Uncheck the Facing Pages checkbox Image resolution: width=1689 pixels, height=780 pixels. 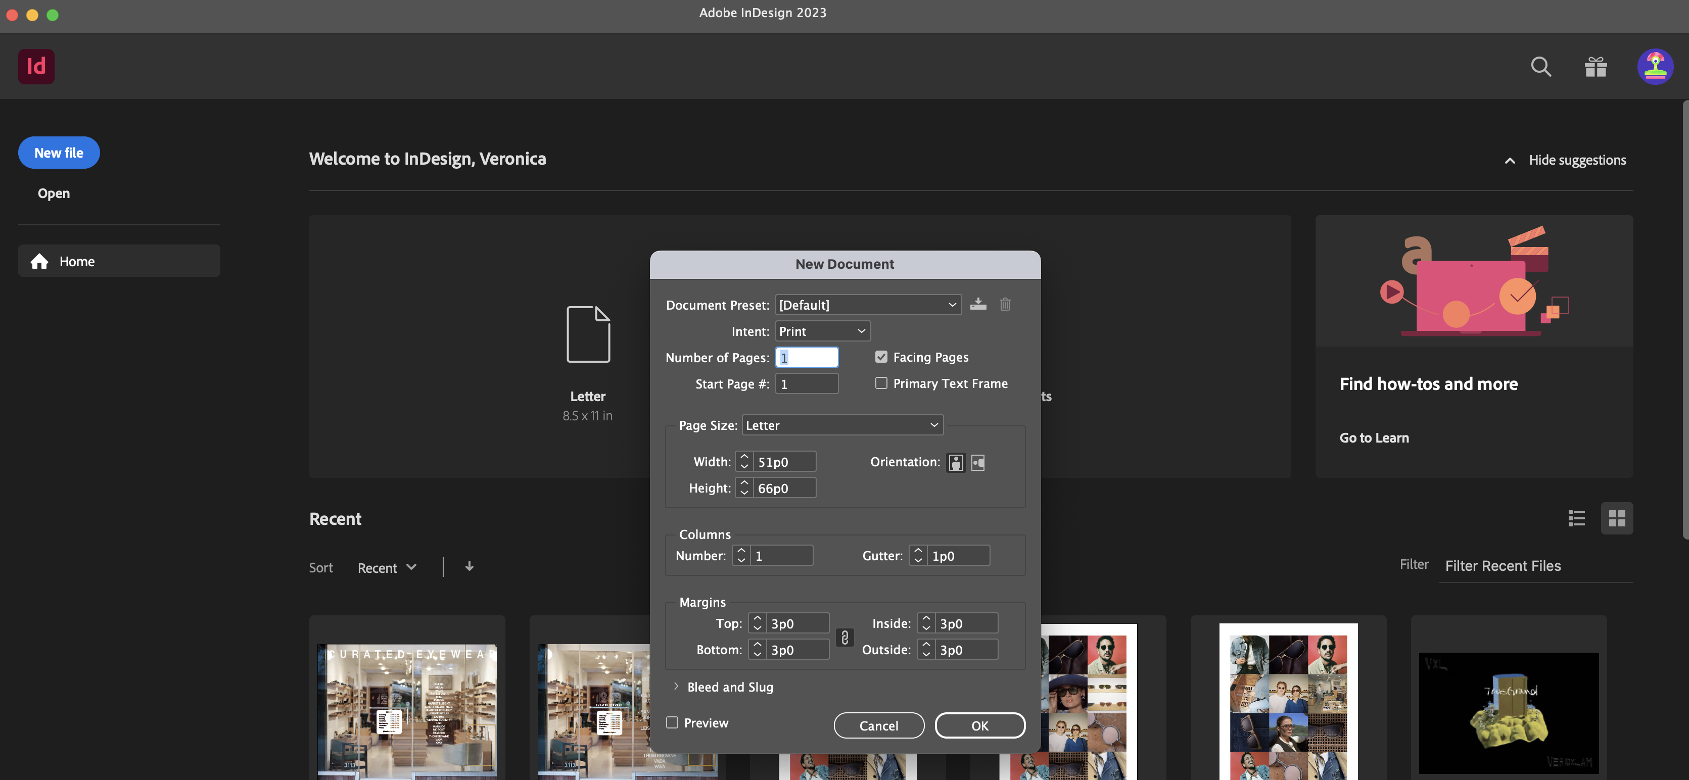point(881,357)
